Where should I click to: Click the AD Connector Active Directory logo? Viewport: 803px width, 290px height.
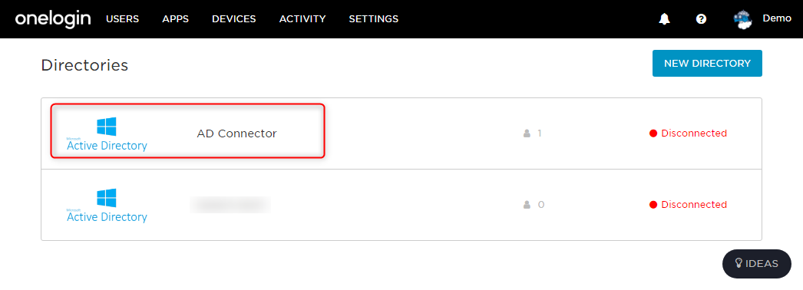[x=107, y=134]
